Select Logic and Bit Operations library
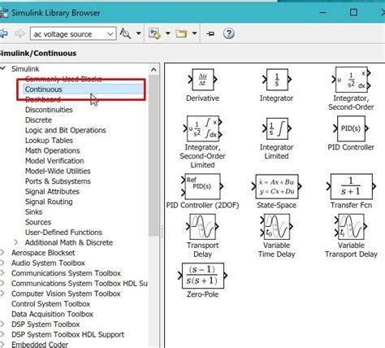 [66, 130]
